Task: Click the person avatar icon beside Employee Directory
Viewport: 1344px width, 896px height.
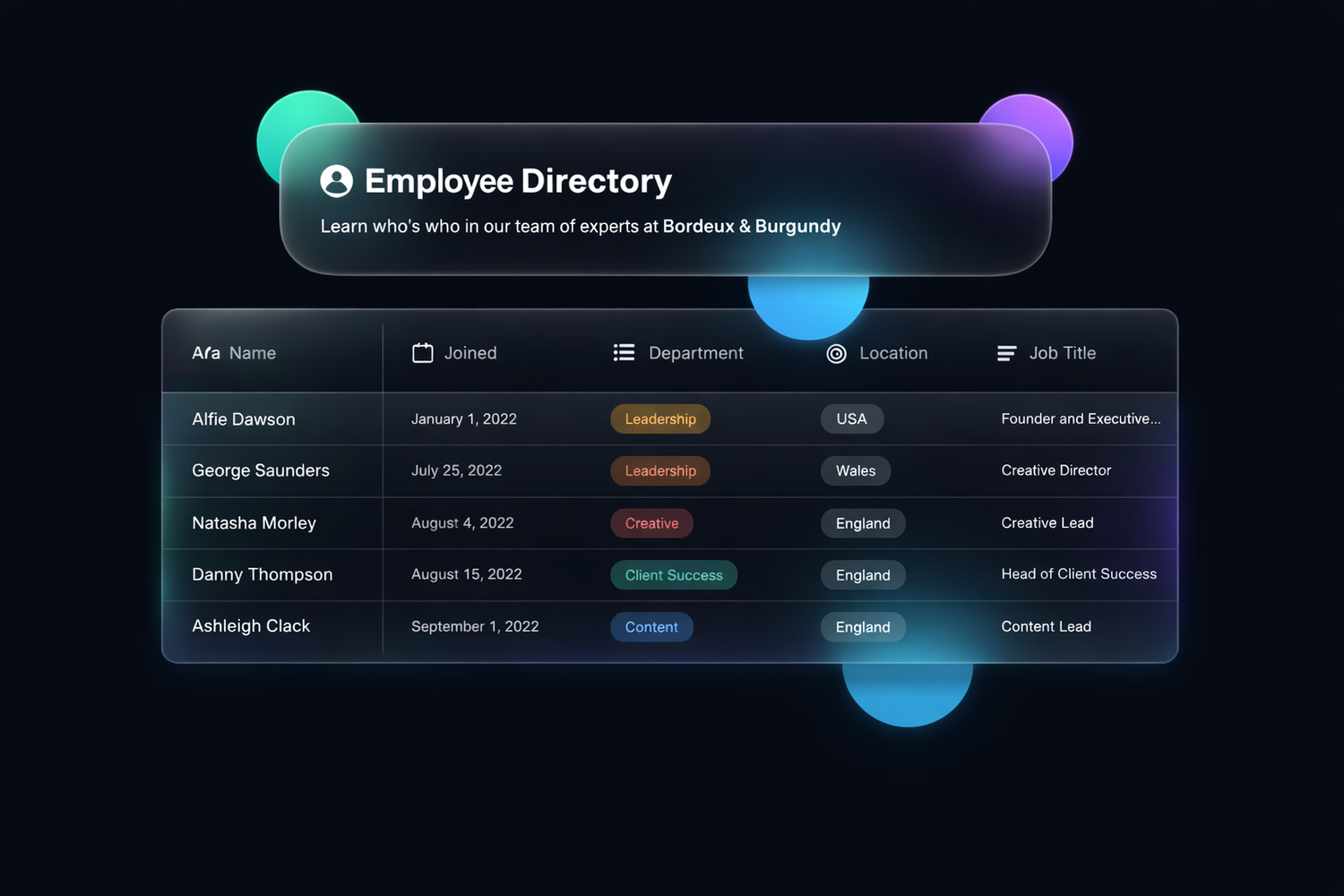Action: coord(337,181)
